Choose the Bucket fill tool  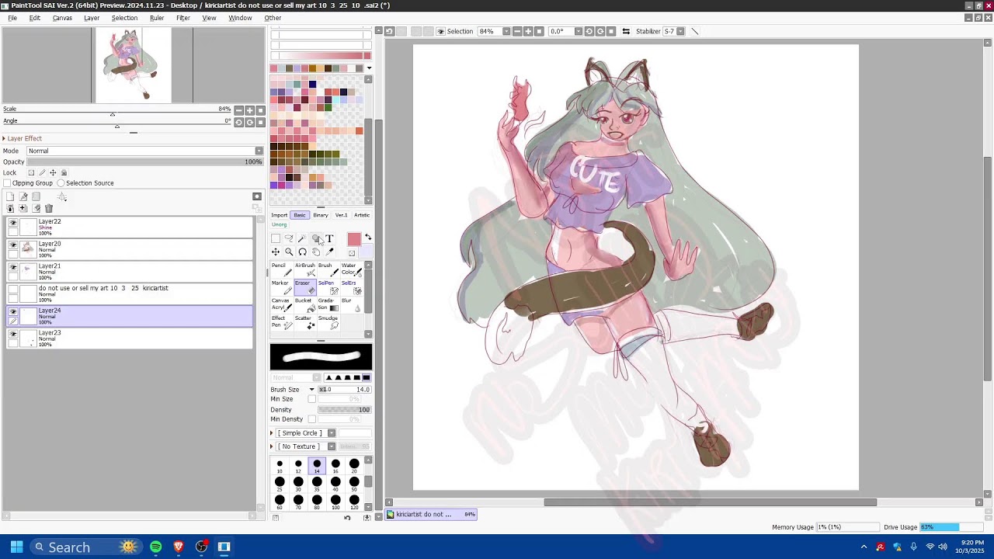pos(305,304)
